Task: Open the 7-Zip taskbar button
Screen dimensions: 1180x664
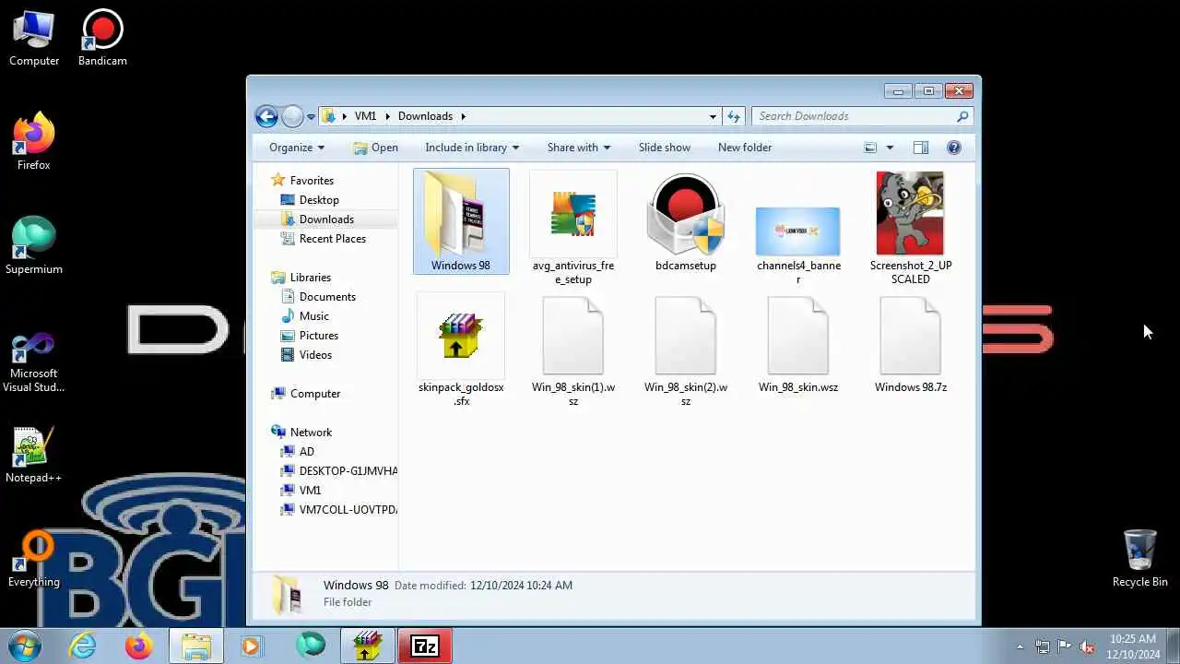Action: click(x=425, y=646)
